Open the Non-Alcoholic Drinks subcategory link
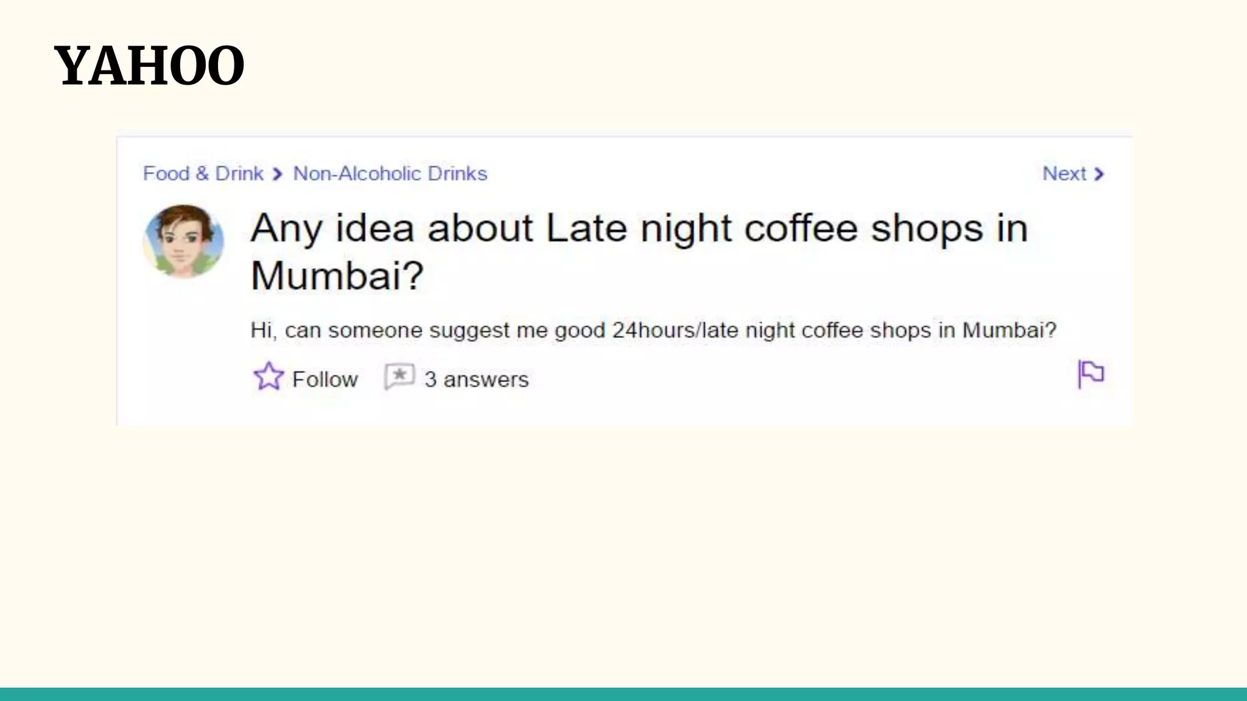Viewport: 1247px width, 701px height. pos(390,174)
